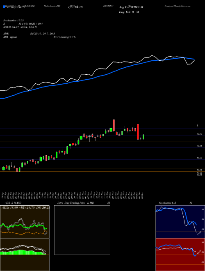Click the blue 12 Day SMA legend square
This screenshot has height=271, width=205.
pyautogui.click(x=4, y=7)
